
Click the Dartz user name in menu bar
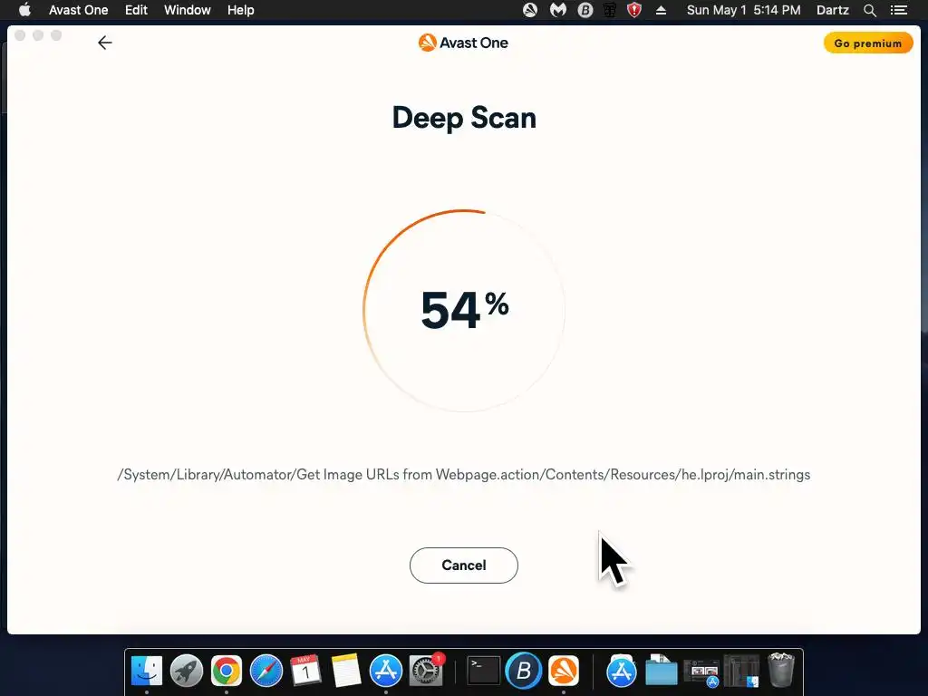(x=832, y=10)
